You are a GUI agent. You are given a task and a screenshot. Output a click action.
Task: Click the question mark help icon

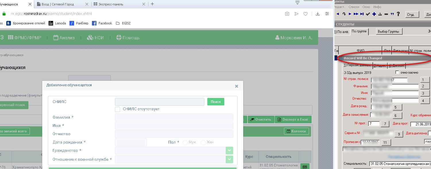[398, 14]
